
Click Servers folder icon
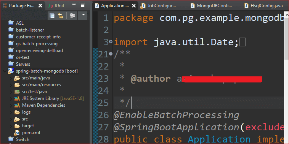pos(11,64)
